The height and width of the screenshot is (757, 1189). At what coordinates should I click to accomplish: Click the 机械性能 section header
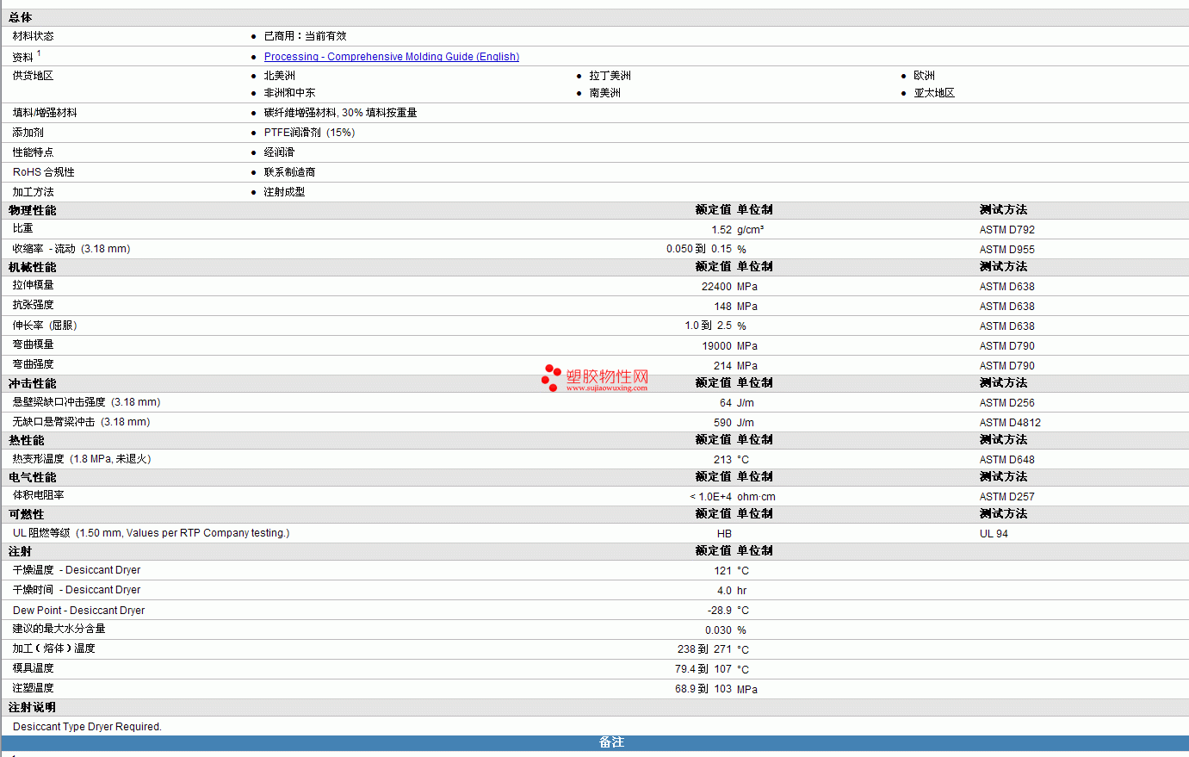[x=33, y=267]
